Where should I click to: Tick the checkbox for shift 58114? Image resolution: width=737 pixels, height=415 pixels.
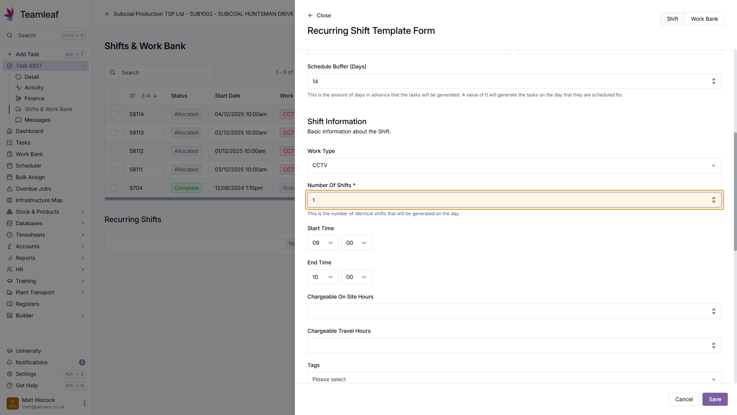(114, 114)
